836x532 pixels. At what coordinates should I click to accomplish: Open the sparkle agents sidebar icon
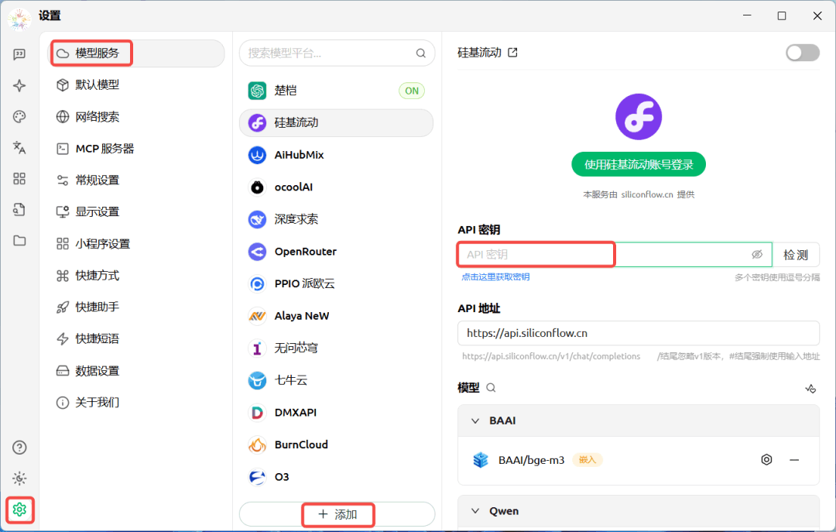[x=19, y=85]
